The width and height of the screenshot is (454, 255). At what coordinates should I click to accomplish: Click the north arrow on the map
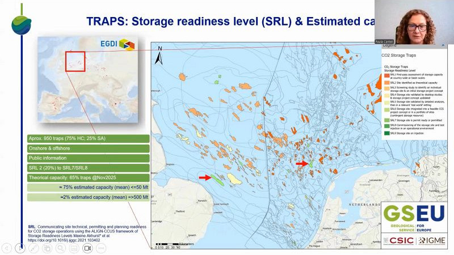coord(159,56)
